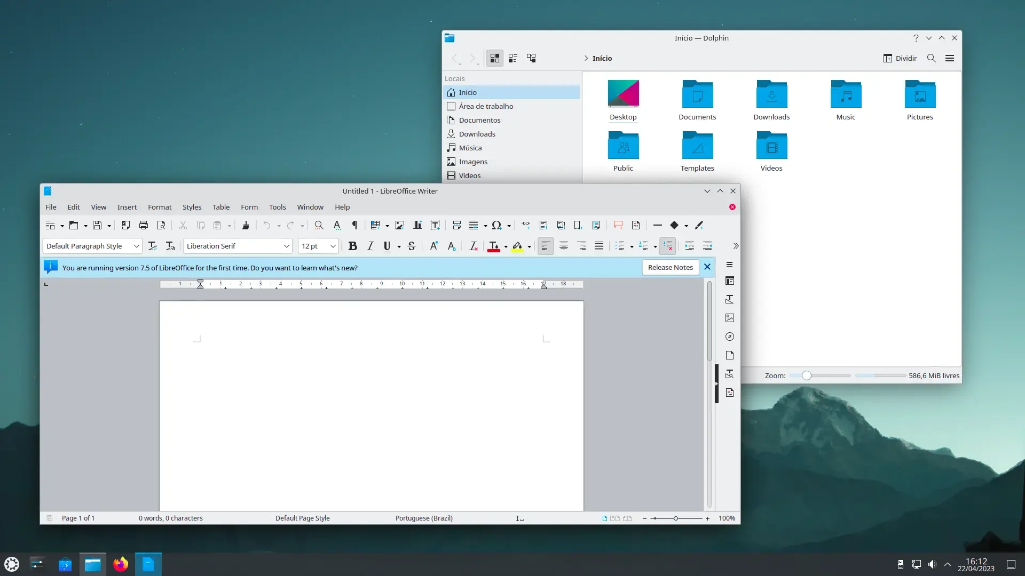Image resolution: width=1025 pixels, height=576 pixels.
Task: Click the Writer zoom slider handle
Action: (x=676, y=518)
